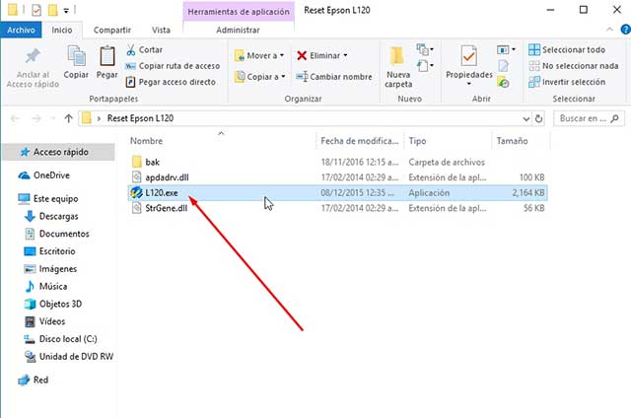
Task: Open the Nuevo elemento dropdown icon
Action: click(x=425, y=49)
